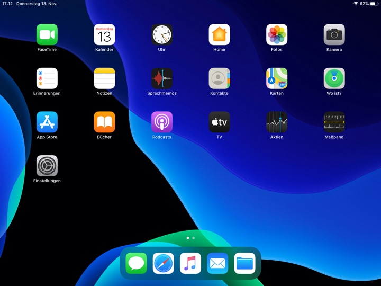Tap the 62% battery percentage

364,4
